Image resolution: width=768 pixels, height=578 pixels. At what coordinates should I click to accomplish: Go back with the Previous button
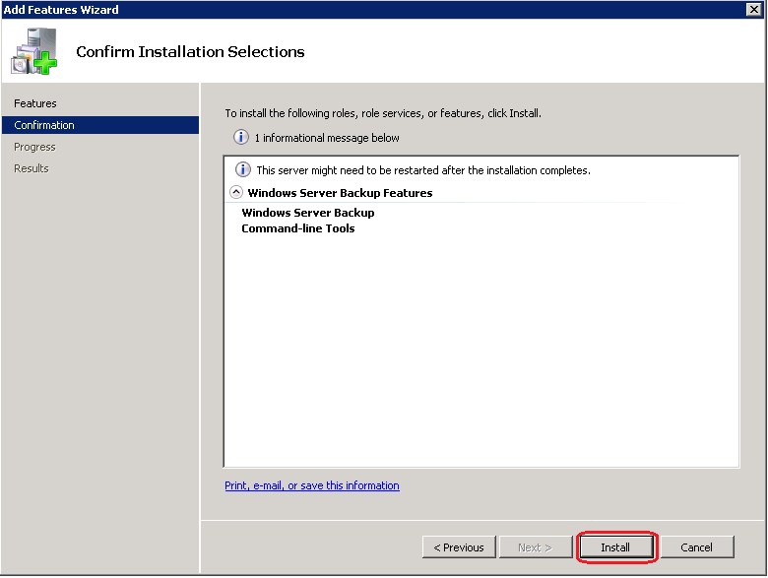coord(459,547)
